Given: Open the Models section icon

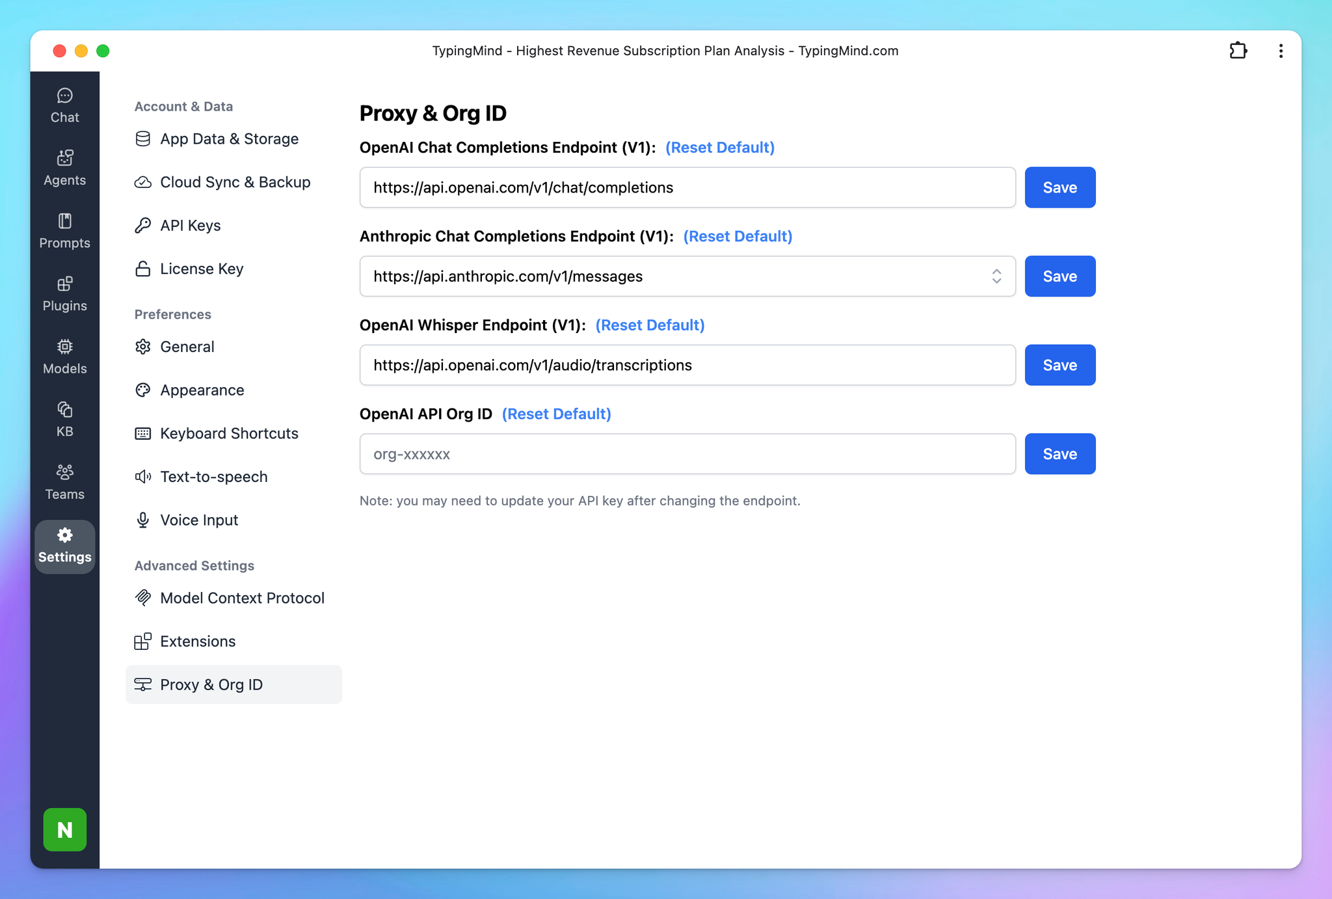Looking at the screenshot, I should coord(64,356).
